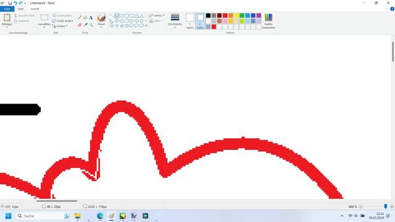
Task: Open Palette bearbeiten color editor
Action: [268, 21]
